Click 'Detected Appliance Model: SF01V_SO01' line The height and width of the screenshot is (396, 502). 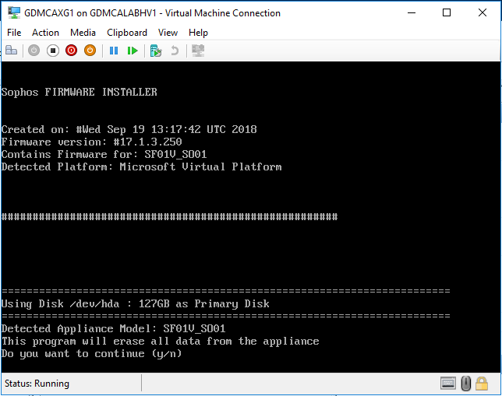pyautogui.click(x=113, y=328)
